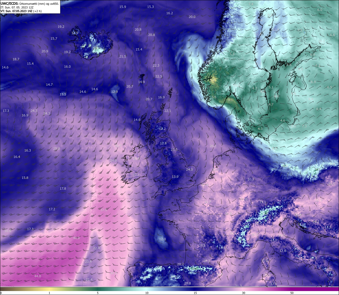Click the 15.8 map value
Screen dimensions: 339x295
coord(25,178)
